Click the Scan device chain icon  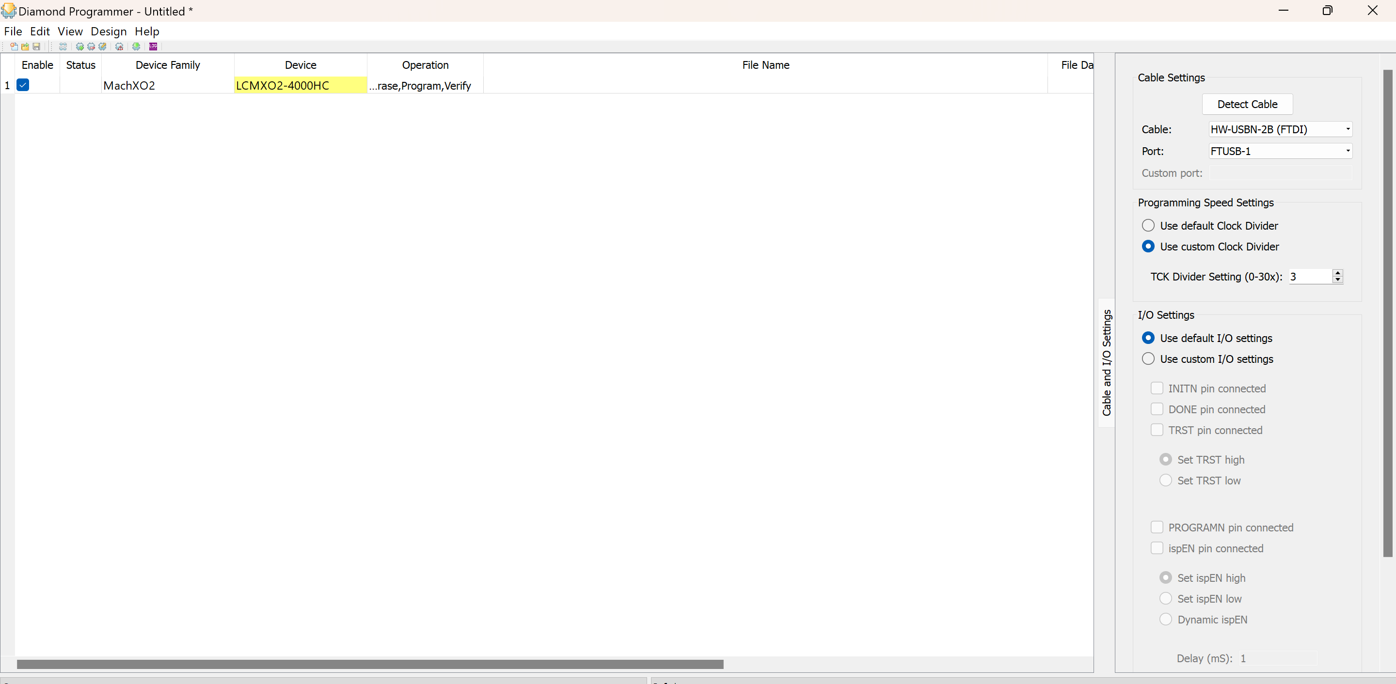tap(63, 47)
